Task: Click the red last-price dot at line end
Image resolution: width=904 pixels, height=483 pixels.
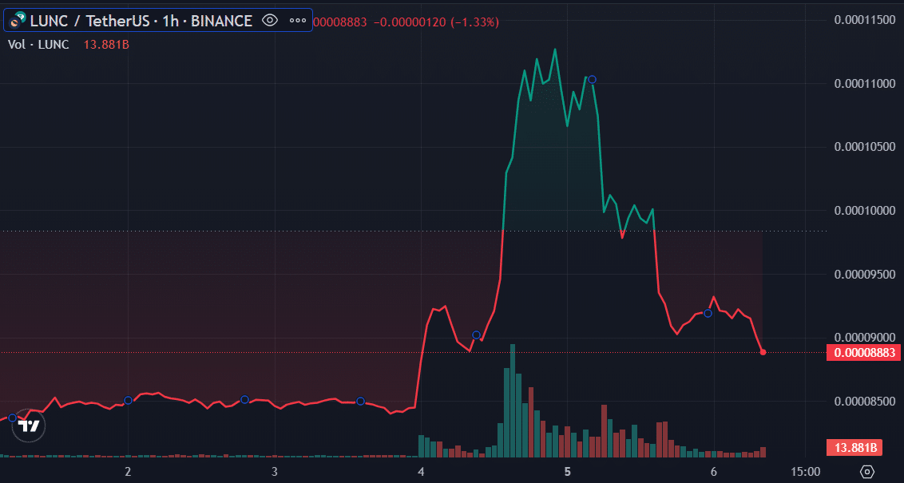Action: click(x=763, y=352)
